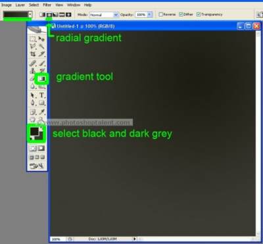Choose Full Screen mode
Image resolution: width=263 pixels, height=244 pixels.
coord(43,157)
